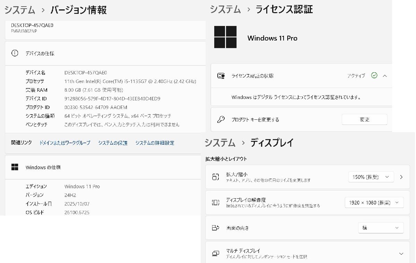Click the OS ビルド label

point(35,212)
